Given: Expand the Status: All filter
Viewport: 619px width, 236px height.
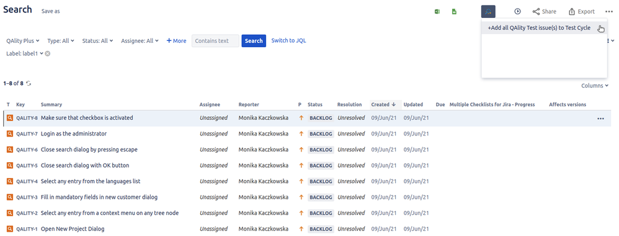Looking at the screenshot, I should 97,41.
